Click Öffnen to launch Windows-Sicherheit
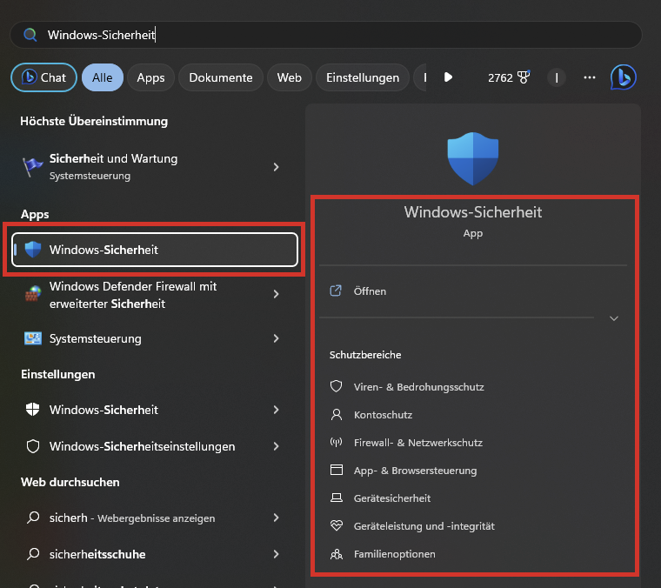Screen dimensions: 661x588 click(x=370, y=291)
